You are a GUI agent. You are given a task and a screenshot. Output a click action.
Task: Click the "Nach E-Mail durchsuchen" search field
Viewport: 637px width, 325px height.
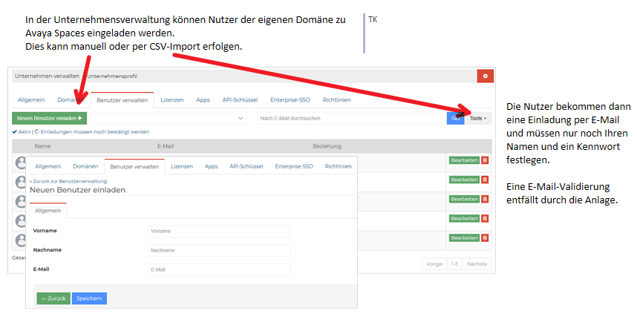pos(350,118)
